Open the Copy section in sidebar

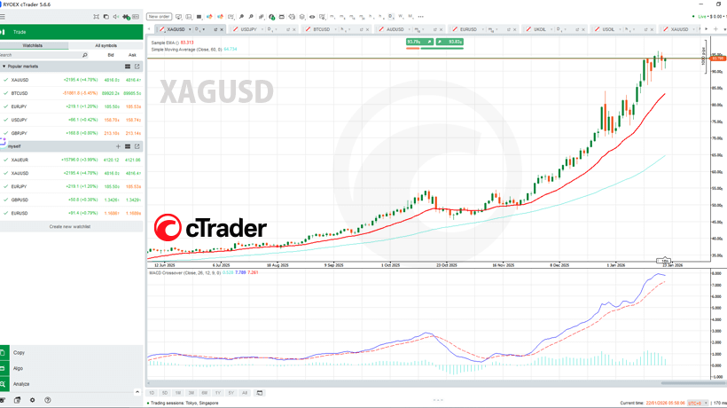coord(20,352)
